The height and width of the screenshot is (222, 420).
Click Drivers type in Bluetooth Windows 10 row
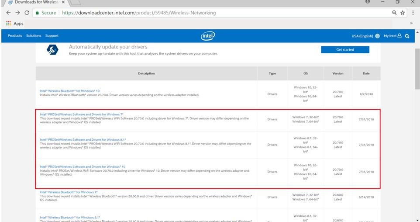click(272, 94)
